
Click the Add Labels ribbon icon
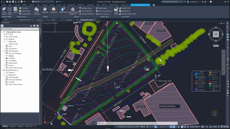point(4,11)
